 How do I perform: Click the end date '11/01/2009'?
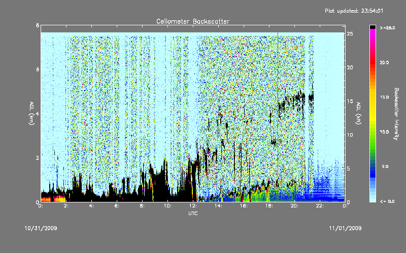click(345, 228)
